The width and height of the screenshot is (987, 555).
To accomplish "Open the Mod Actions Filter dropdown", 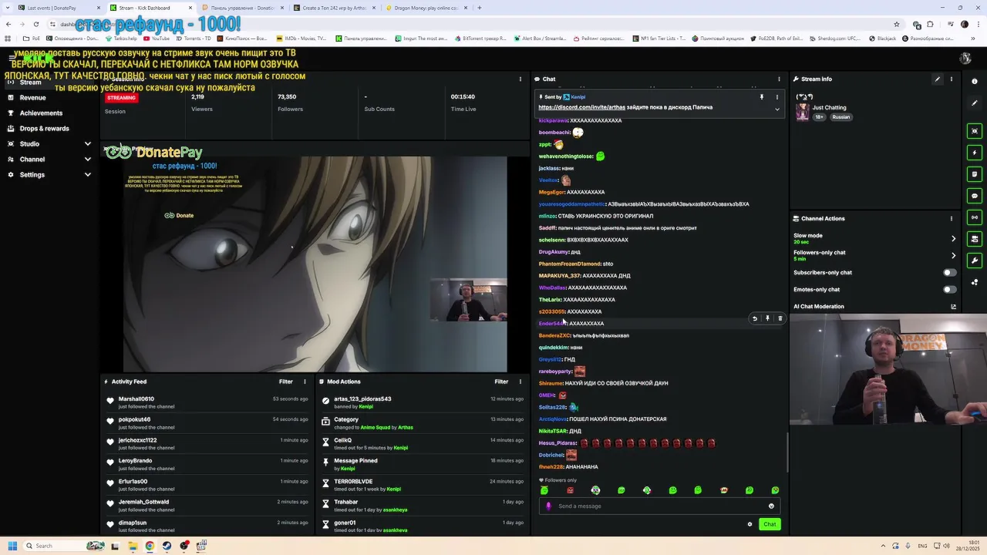I will coord(501,382).
